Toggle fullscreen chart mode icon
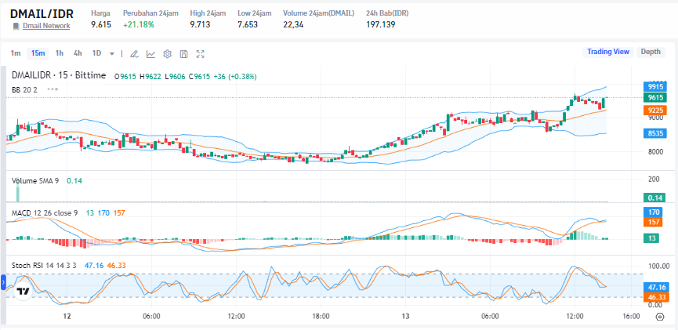The width and height of the screenshot is (678, 330). point(200,54)
